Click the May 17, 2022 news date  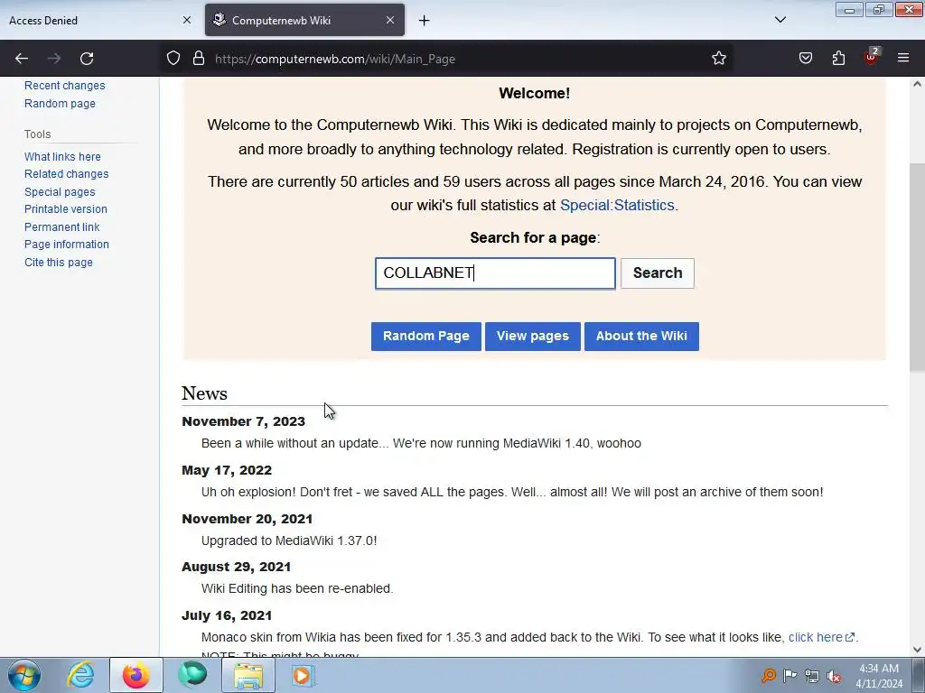[227, 470]
